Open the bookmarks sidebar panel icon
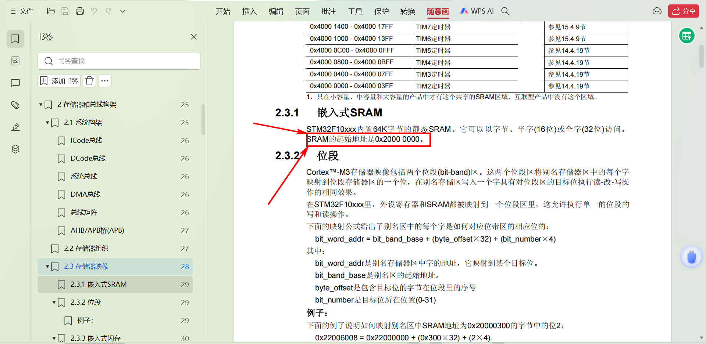Image resolution: width=706 pixels, height=344 pixels. pyautogui.click(x=15, y=39)
